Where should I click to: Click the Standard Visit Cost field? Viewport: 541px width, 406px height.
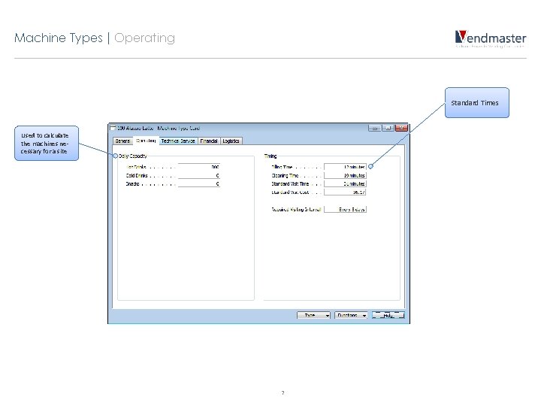[345, 192]
